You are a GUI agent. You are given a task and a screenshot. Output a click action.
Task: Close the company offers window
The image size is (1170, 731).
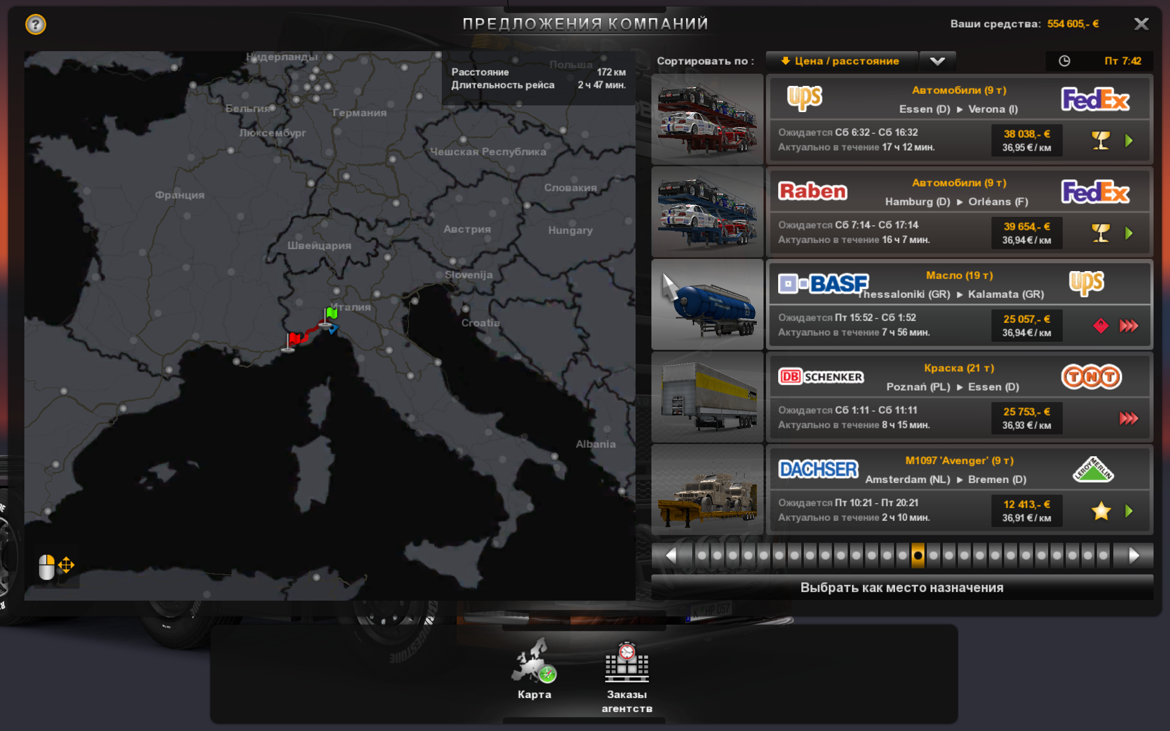tap(1141, 24)
